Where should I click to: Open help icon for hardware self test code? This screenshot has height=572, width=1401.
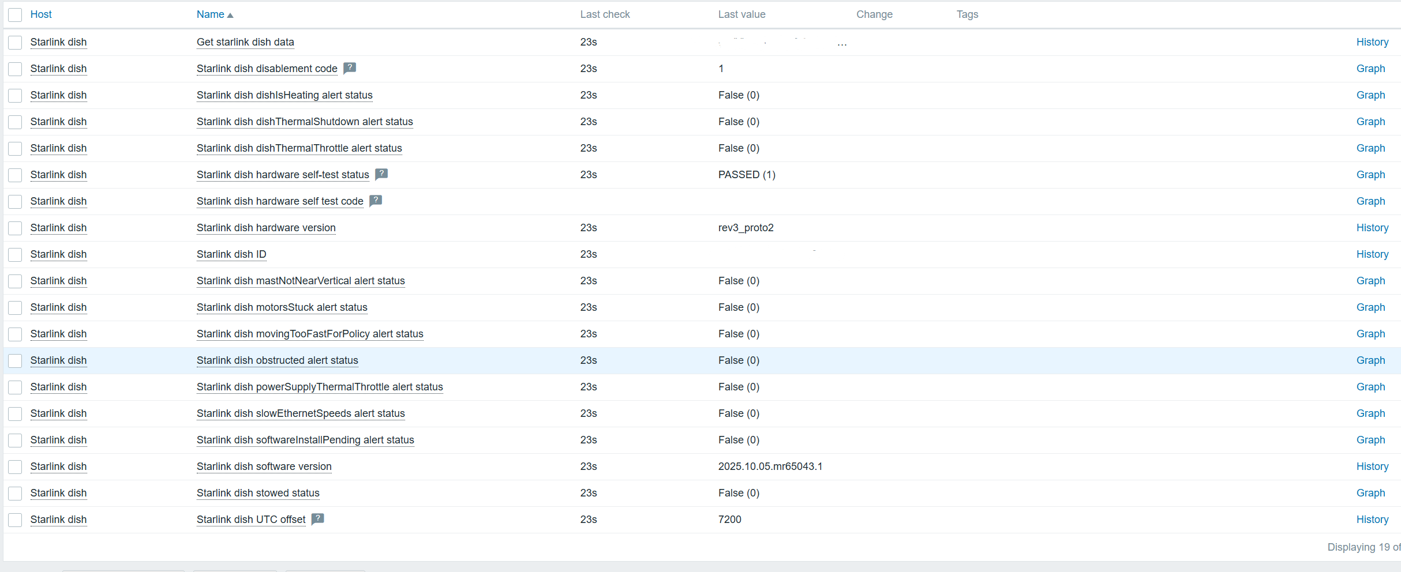376,201
